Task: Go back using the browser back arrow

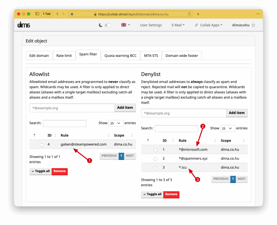Action: tap(58, 14)
